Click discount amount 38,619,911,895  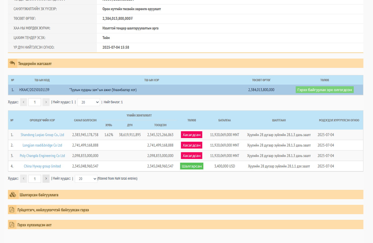(130, 135)
